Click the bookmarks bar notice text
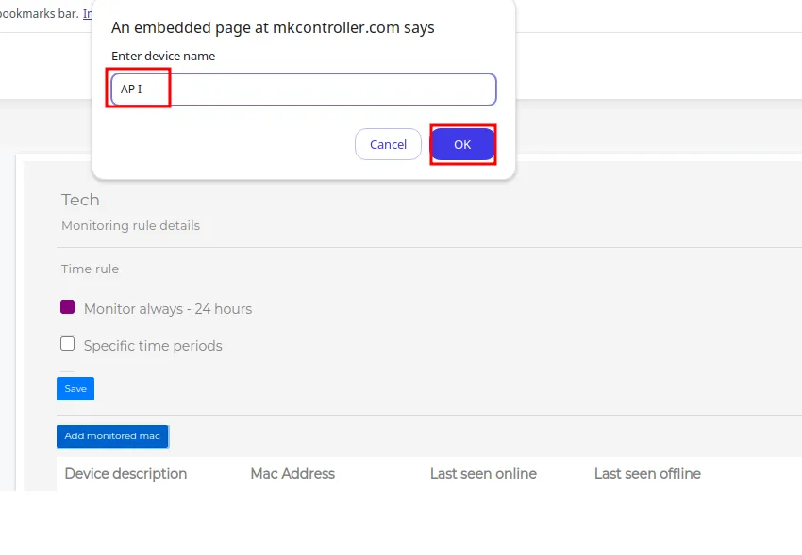Screen dimensions: 802x555 click(40, 14)
